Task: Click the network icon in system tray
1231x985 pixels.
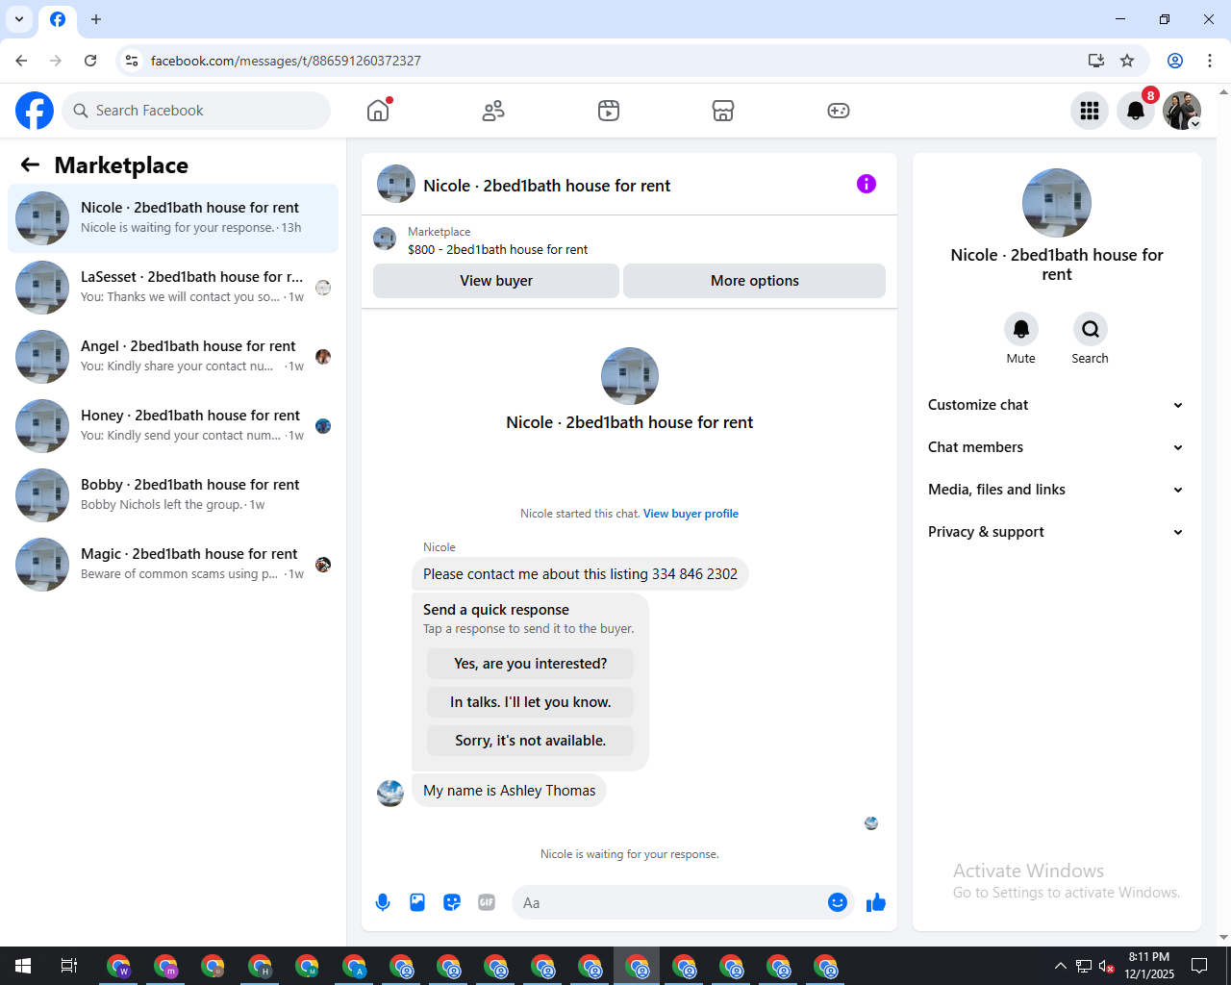Action: 1083,966
